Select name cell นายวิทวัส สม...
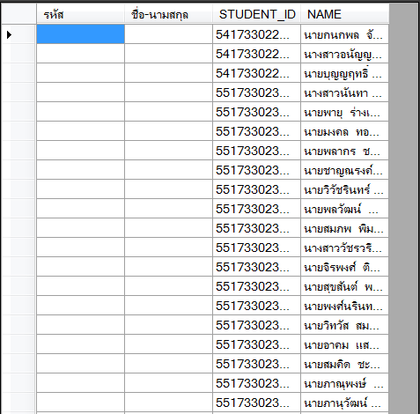Viewport: 420px width, 414px height. [x=344, y=325]
